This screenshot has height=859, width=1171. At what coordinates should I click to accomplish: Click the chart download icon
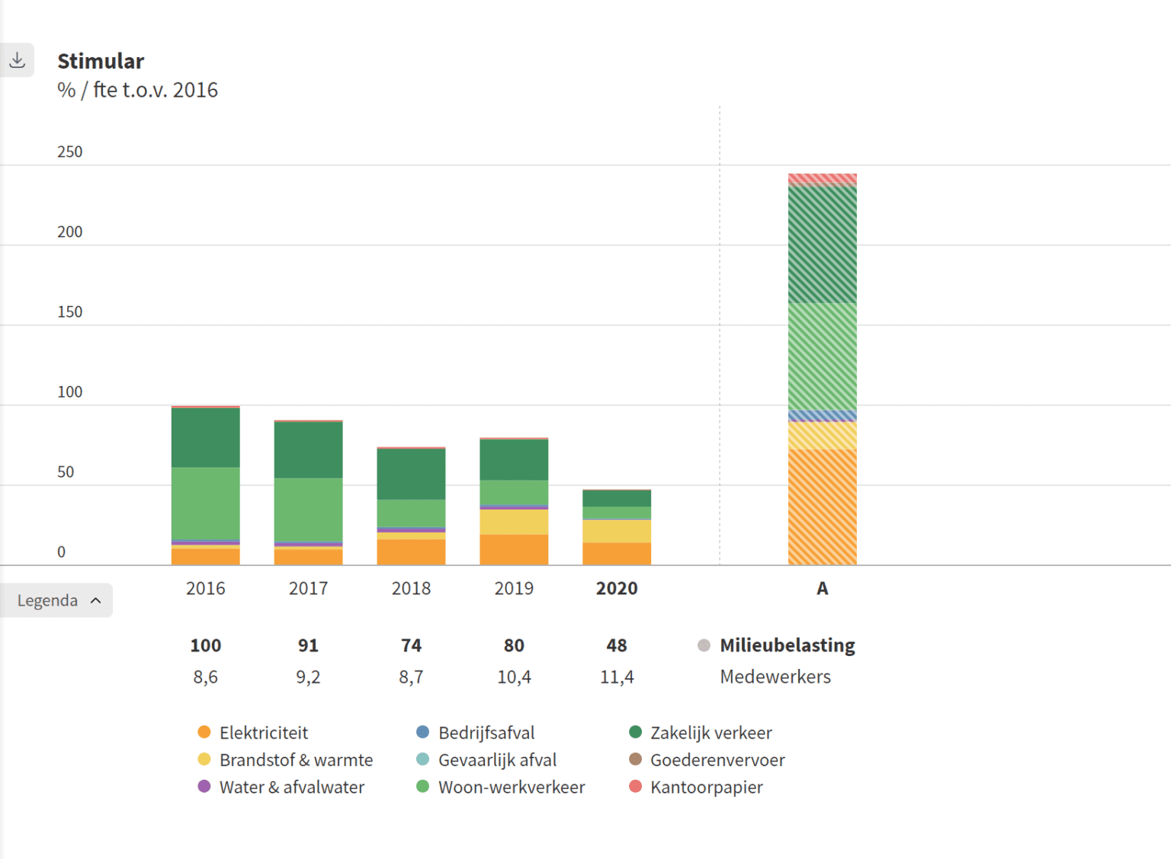(17, 60)
